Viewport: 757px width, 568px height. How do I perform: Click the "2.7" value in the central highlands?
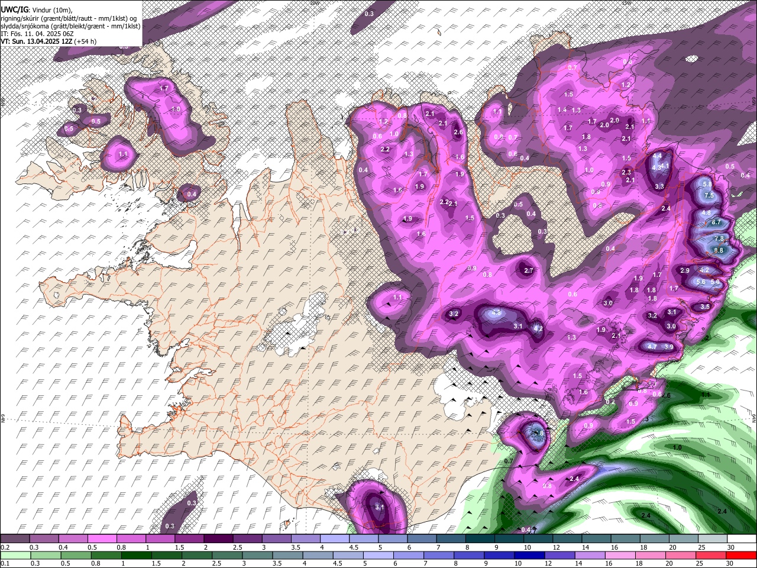[529, 270]
